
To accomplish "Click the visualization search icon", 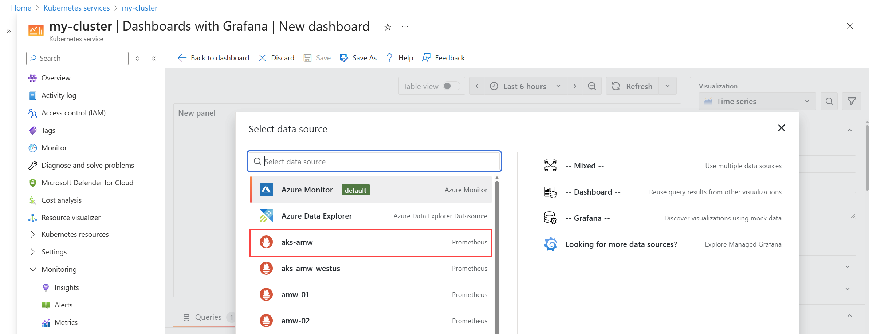I will [x=829, y=101].
